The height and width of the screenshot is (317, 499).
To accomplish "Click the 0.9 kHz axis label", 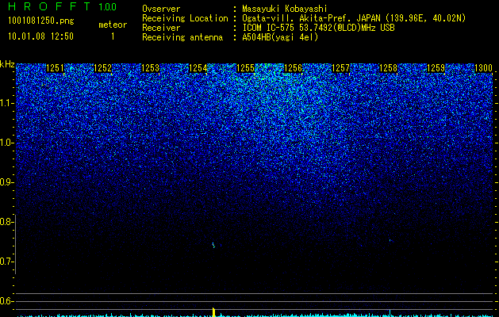I will pyautogui.click(x=6, y=182).
